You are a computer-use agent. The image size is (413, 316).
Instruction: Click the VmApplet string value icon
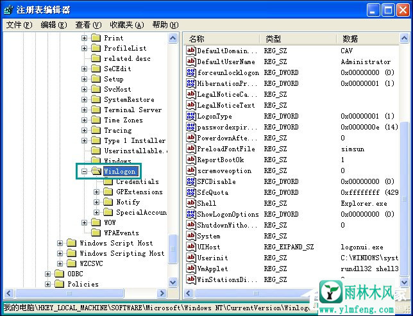click(191, 269)
